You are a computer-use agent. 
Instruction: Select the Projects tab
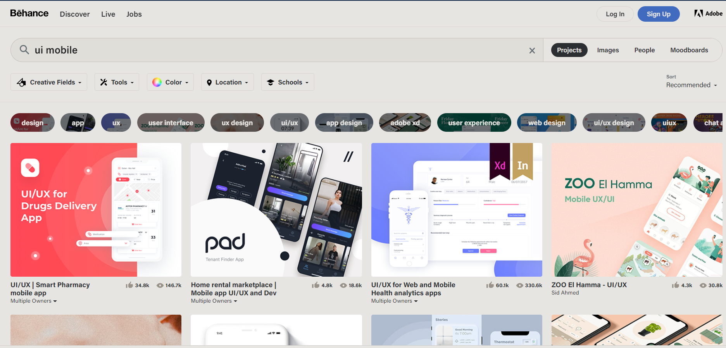569,50
